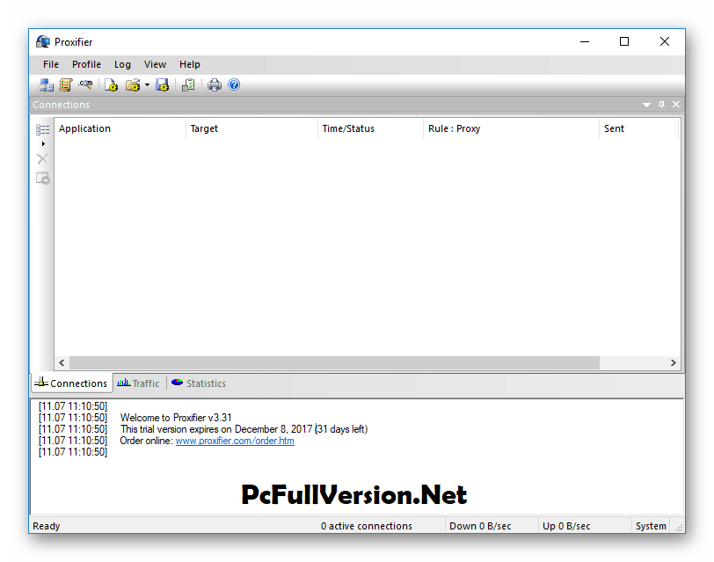The image size is (714, 562).
Task: Open the Log menu
Action: 122,65
